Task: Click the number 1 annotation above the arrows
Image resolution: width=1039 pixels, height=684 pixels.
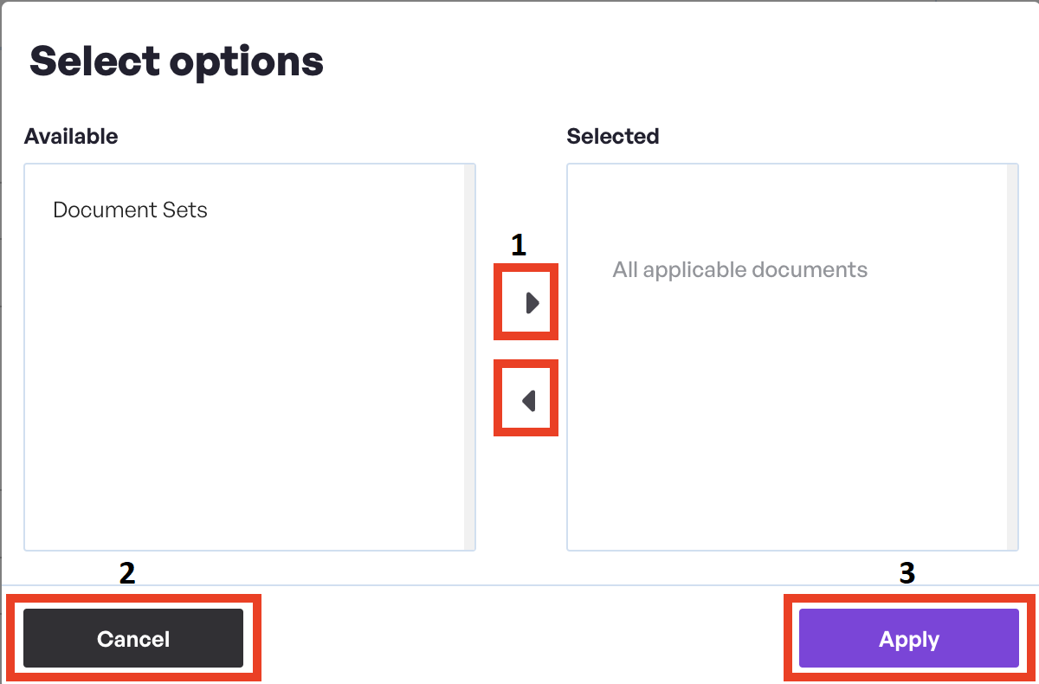Action: pyautogui.click(x=519, y=246)
